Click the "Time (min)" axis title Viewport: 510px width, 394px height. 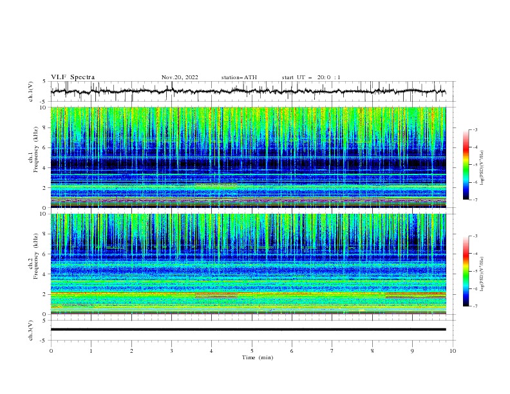tap(258, 357)
